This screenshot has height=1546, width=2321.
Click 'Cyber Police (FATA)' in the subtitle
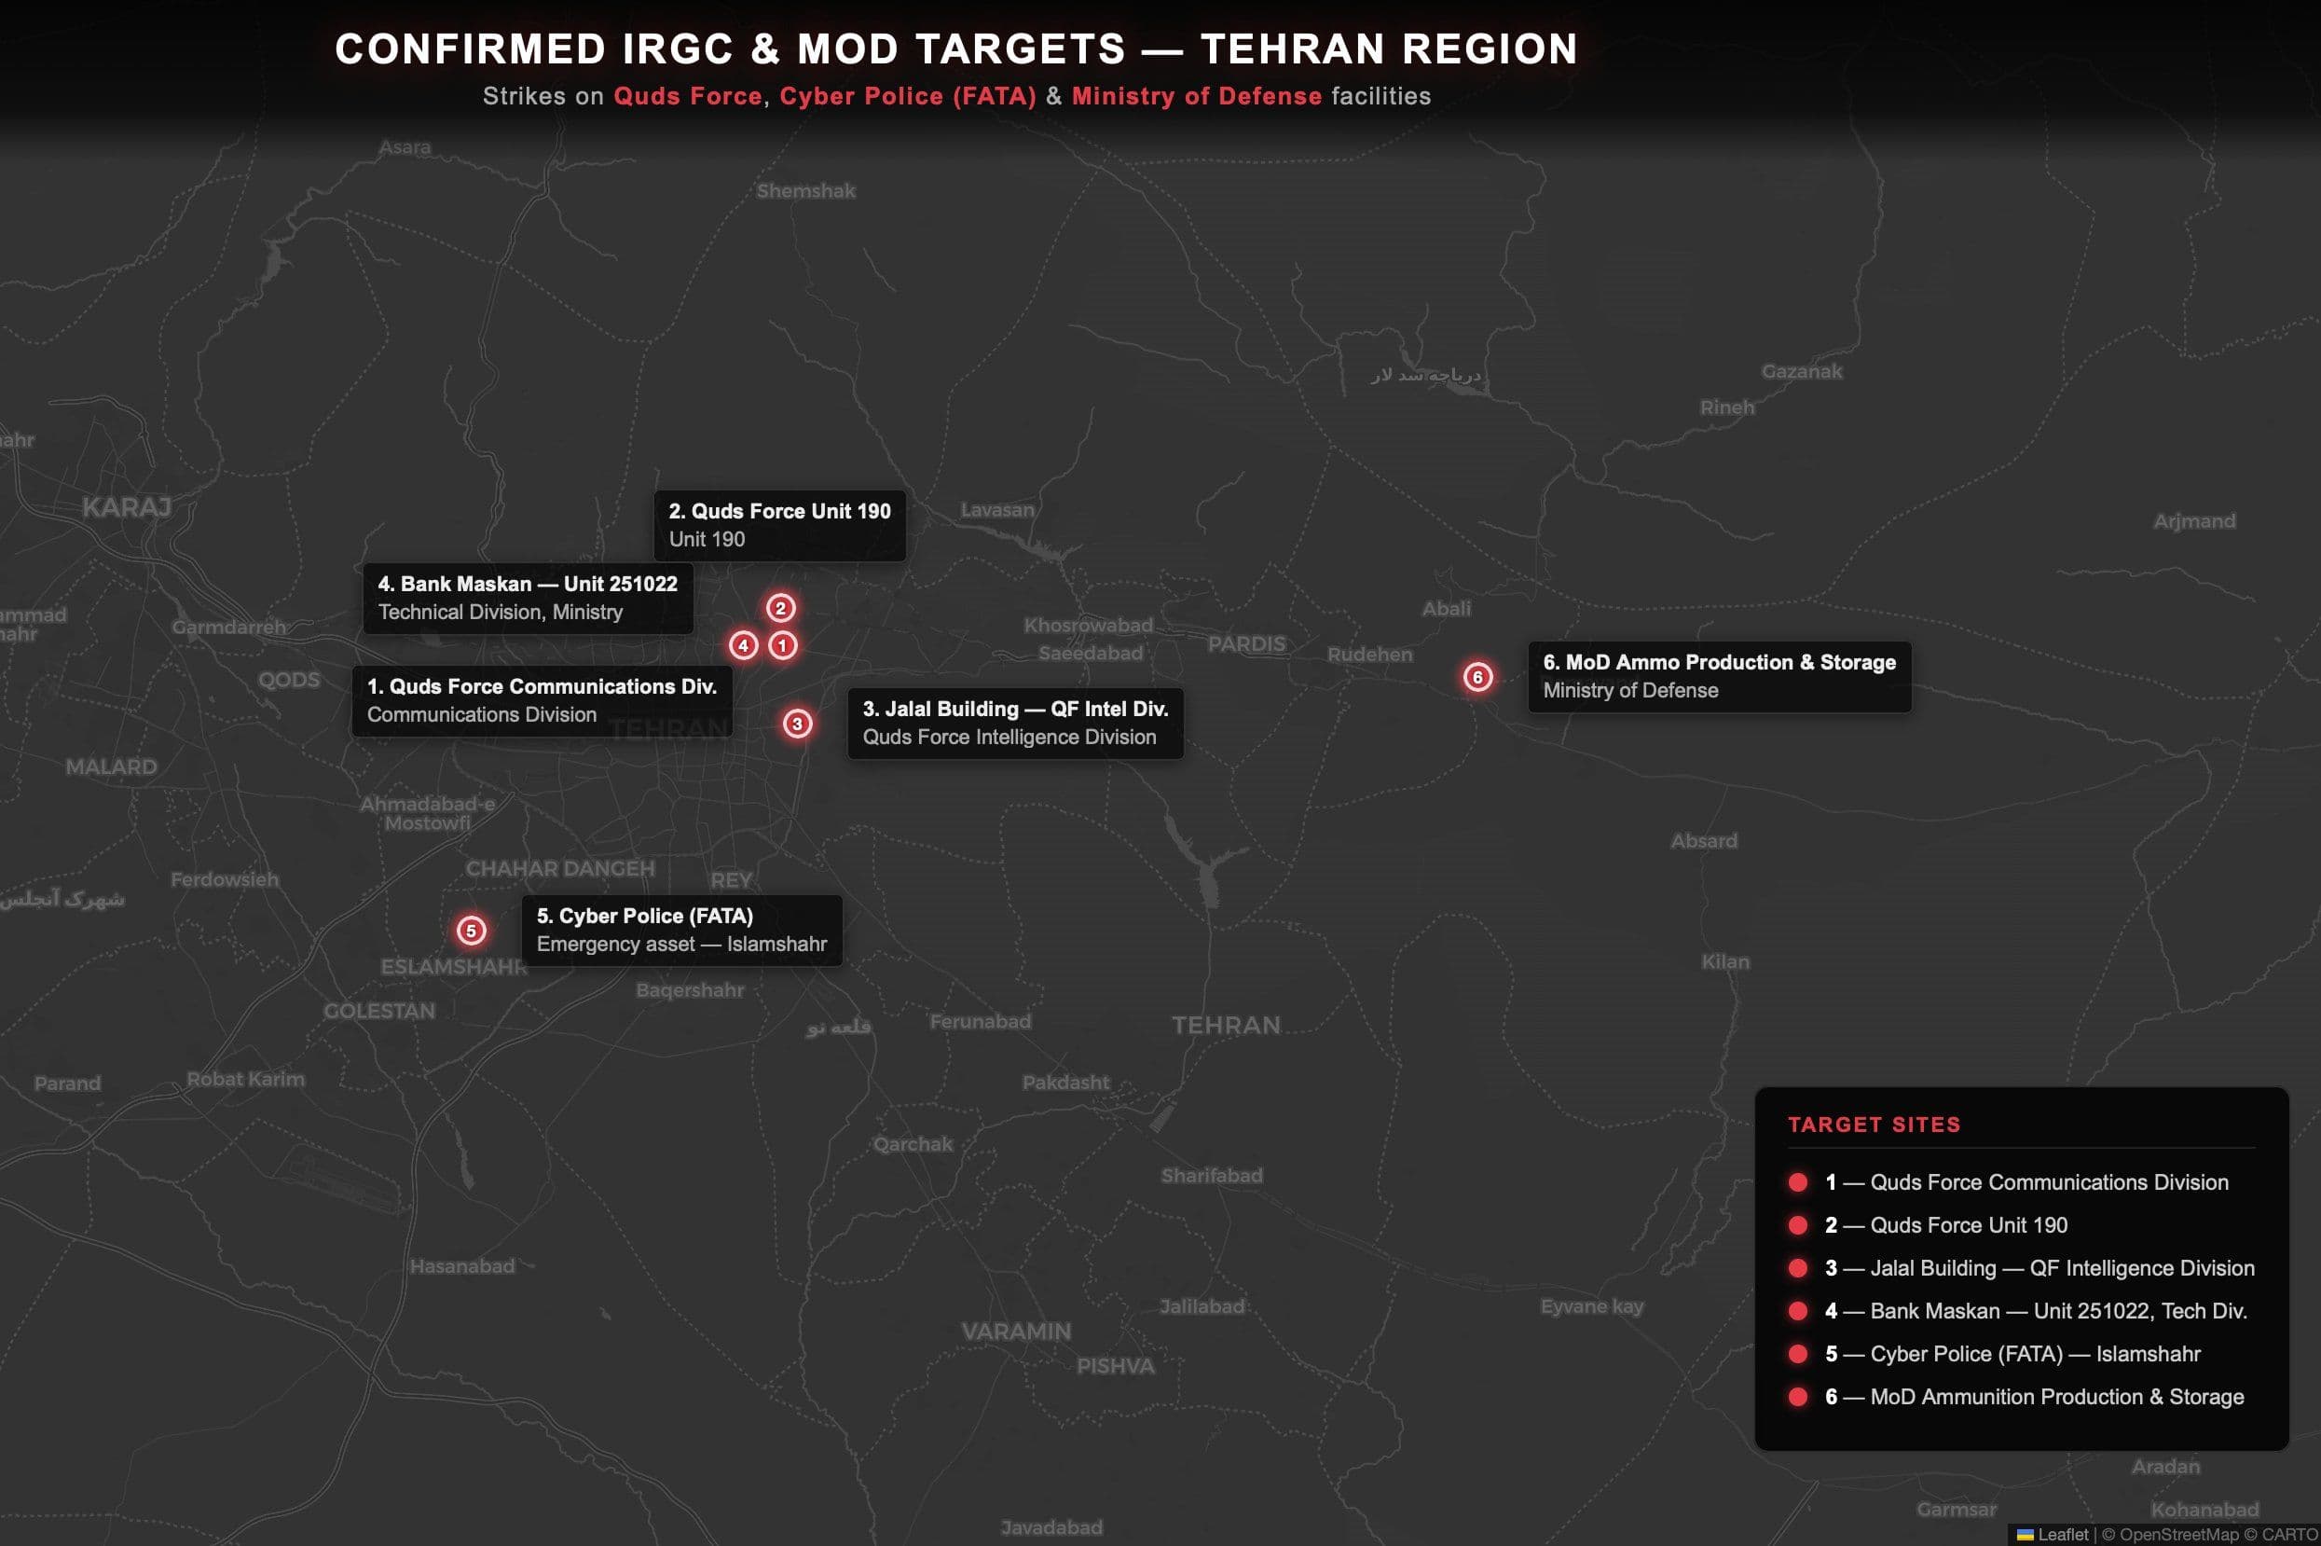pos(908,97)
